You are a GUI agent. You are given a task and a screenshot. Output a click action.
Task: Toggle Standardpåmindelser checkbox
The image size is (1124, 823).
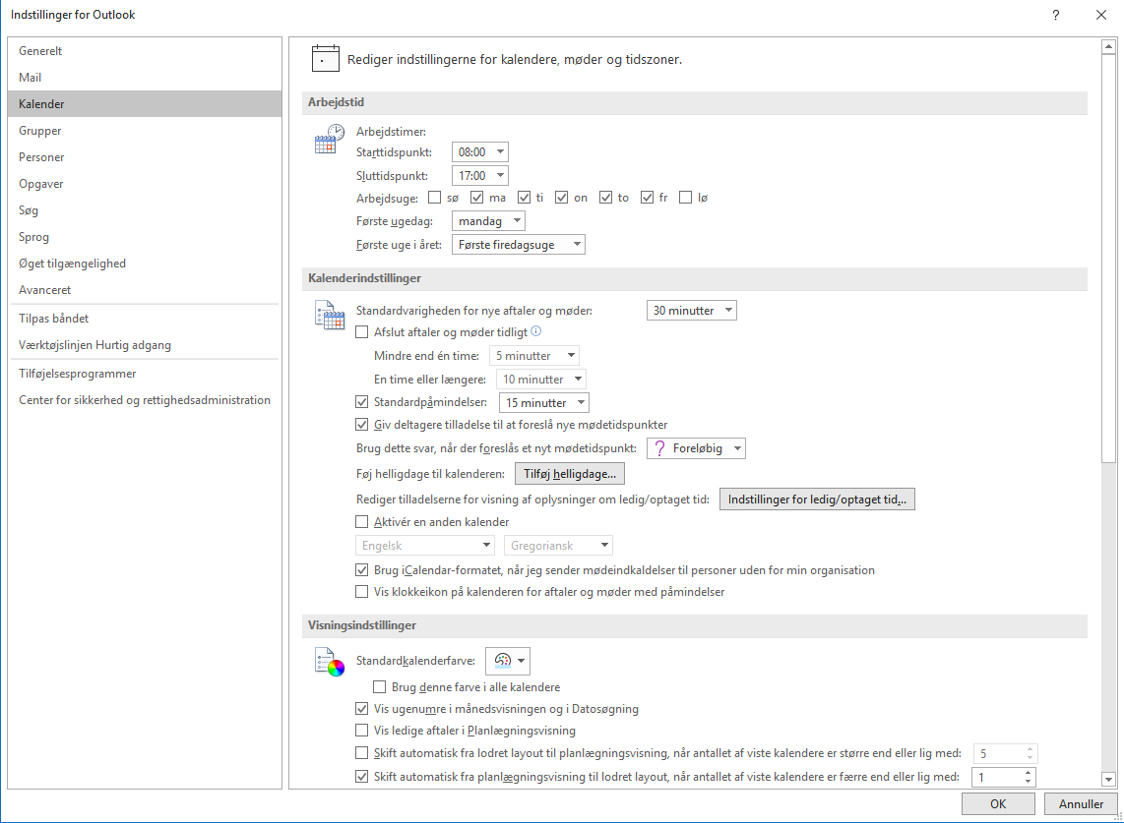coord(362,402)
